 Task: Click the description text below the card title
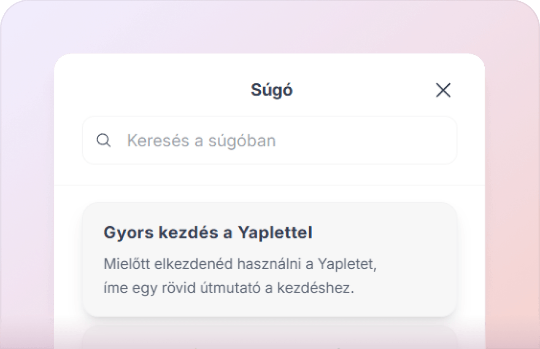(240, 276)
